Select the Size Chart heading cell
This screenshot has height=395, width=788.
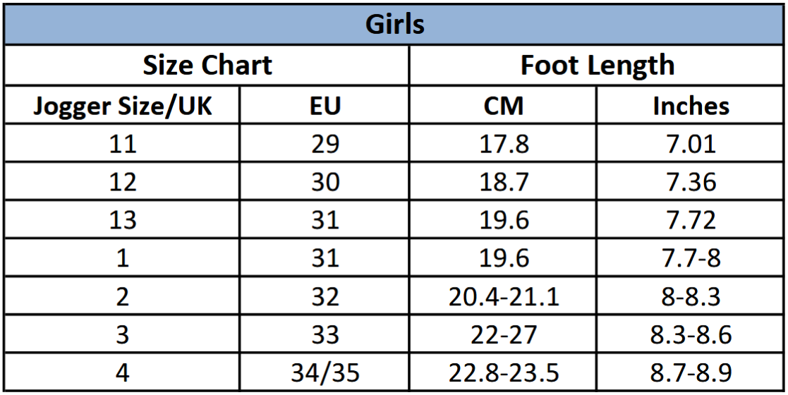[207, 66]
